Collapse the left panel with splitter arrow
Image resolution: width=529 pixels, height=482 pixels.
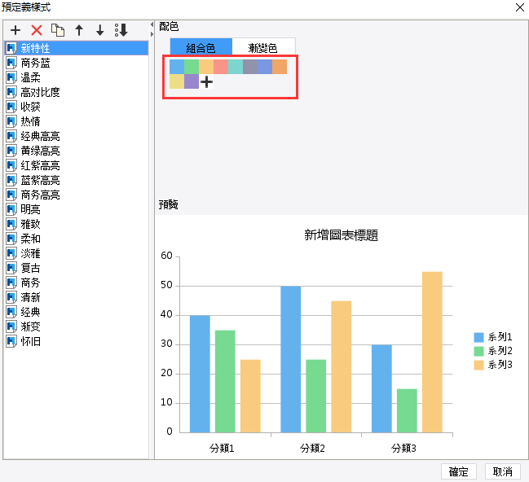[152, 24]
